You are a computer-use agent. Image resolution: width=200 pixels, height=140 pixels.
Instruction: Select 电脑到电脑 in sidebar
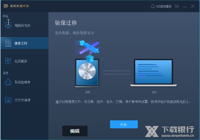[x=24, y=25]
